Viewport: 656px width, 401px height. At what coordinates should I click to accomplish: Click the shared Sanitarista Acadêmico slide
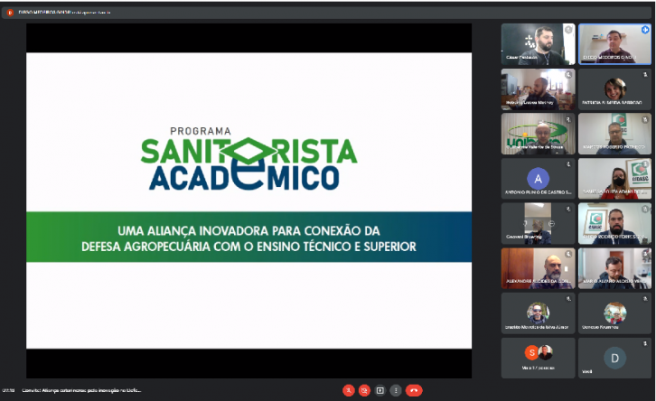(248, 200)
